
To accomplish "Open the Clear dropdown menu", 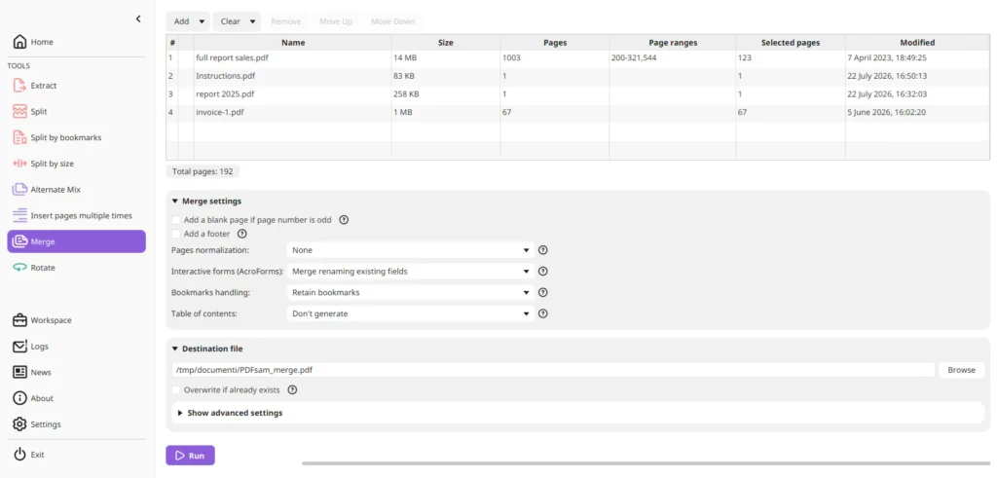I will pos(237,21).
